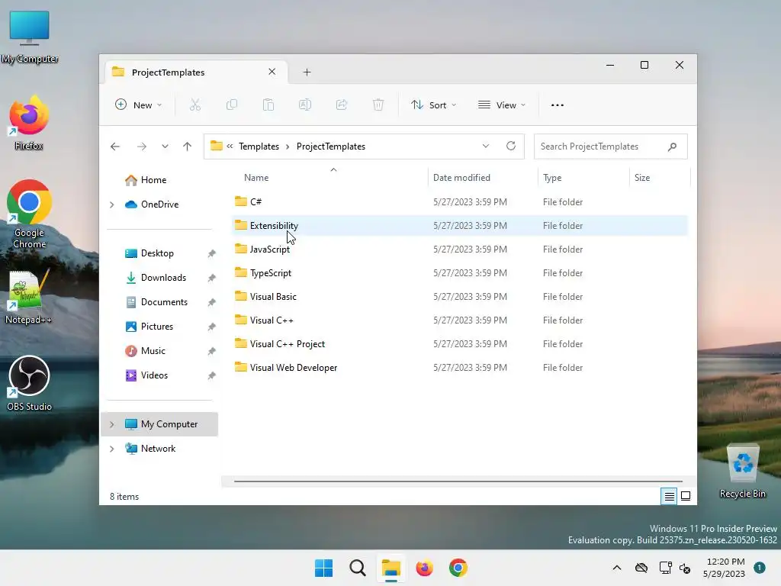Viewport: 781px width, 586px height.
Task: Click the search magnifier in Explorer
Action: 673,146
